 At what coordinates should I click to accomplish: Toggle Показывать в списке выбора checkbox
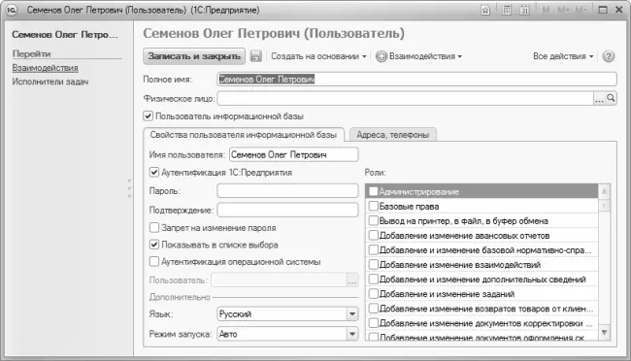[x=154, y=245]
